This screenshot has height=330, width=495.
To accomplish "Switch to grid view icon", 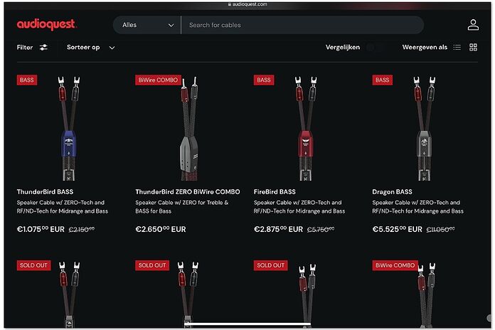I will pos(473,48).
